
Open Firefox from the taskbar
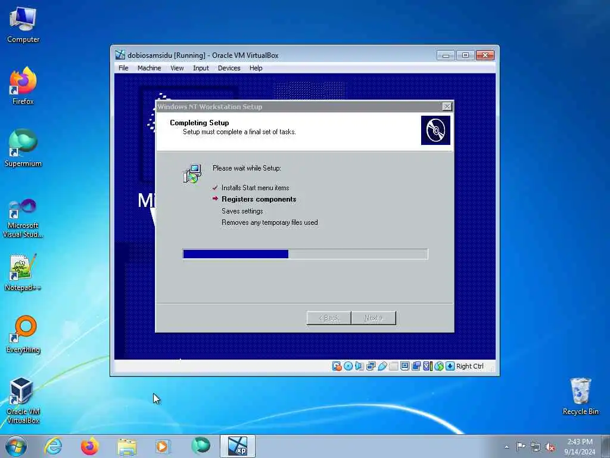point(90,446)
